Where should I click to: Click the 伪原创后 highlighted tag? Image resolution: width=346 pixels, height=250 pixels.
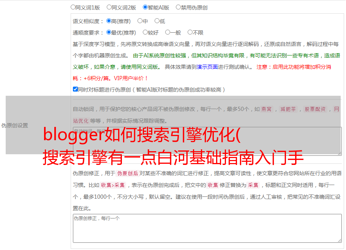(128, 173)
